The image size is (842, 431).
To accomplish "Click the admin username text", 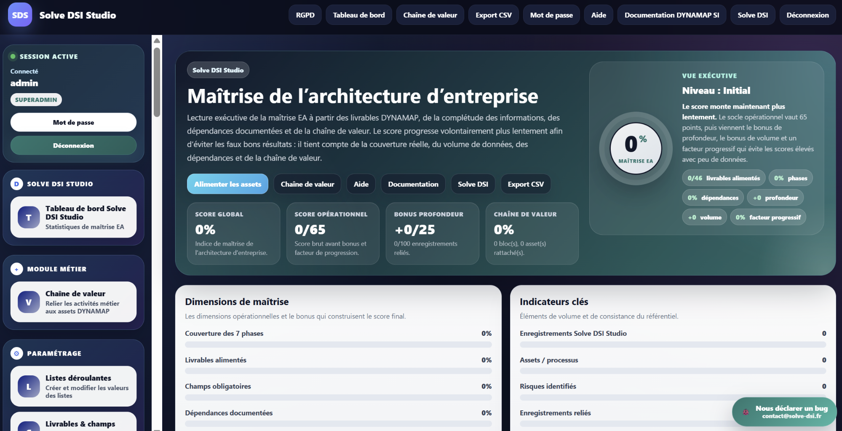I will 24,83.
